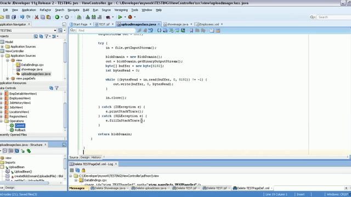Click the main Search field top right
The width and height of the screenshot is (351, 197).
(x=333, y=17)
